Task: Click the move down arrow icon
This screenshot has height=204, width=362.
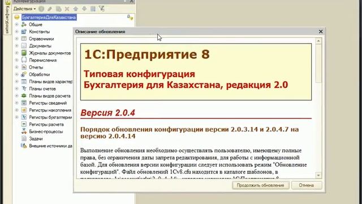Action: click(x=84, y=9)
